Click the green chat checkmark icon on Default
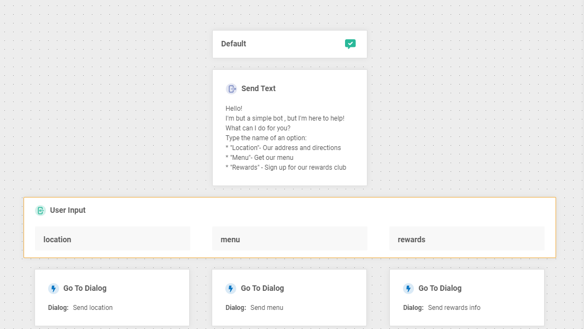Screen dimensions: 584x329 coord(351,44)
